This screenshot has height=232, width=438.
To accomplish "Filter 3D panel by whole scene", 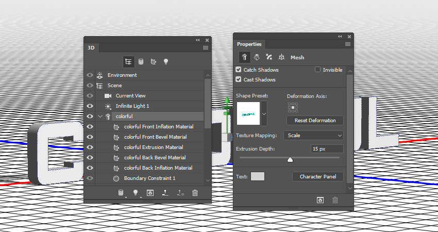I will coord(128,61).
